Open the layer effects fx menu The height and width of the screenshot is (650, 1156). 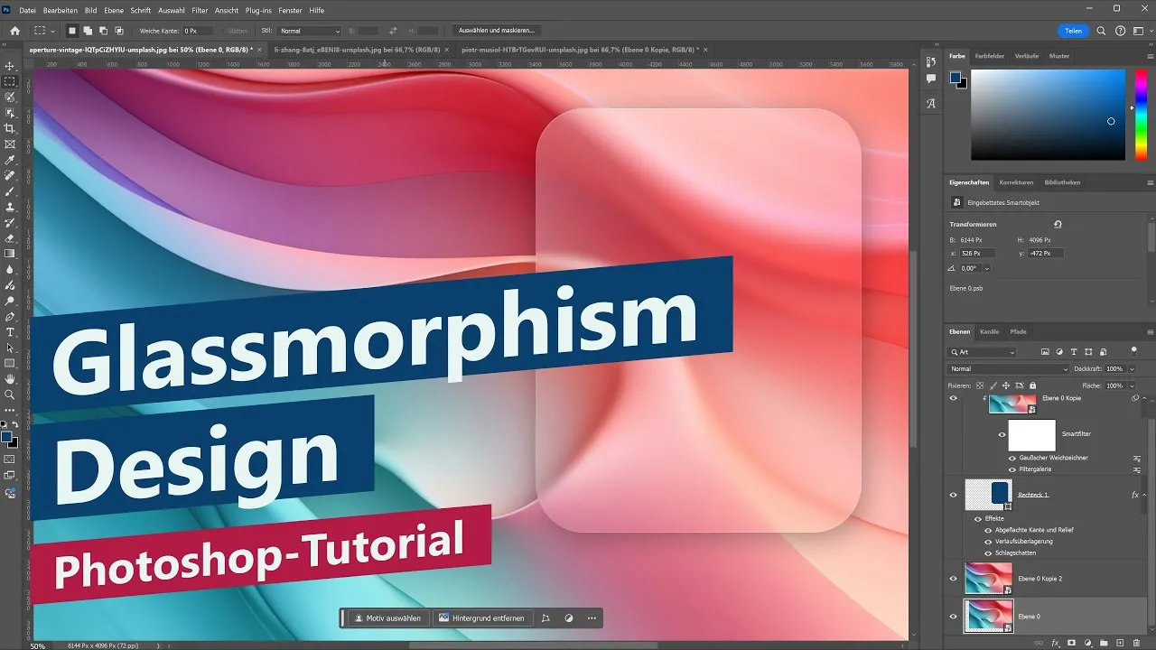coord(1055,643)
